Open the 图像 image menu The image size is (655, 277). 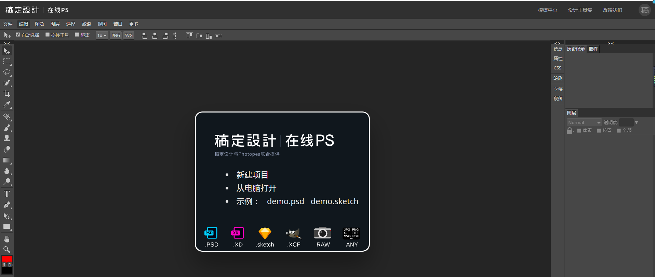pos(39,24)
